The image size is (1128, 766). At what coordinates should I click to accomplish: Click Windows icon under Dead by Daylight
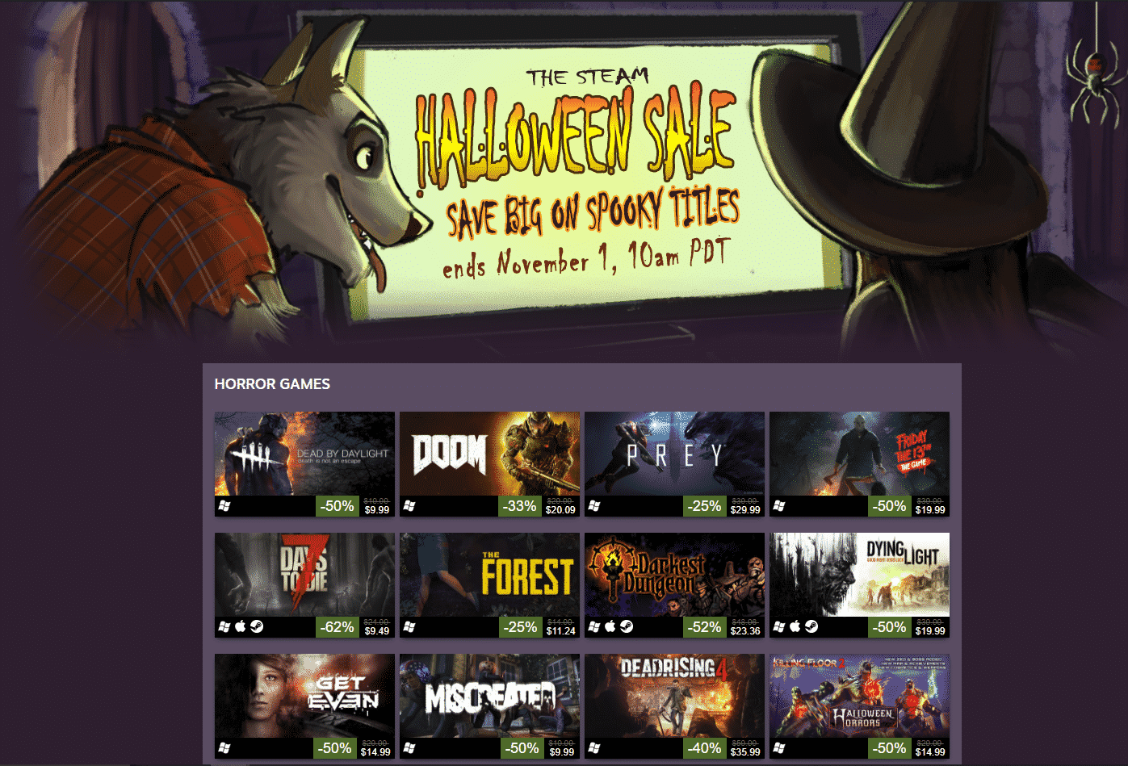click(x=224, y=506)
